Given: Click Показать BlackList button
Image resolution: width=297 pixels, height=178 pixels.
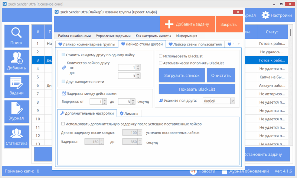Looking at the screenshot, I should point(197,89).
